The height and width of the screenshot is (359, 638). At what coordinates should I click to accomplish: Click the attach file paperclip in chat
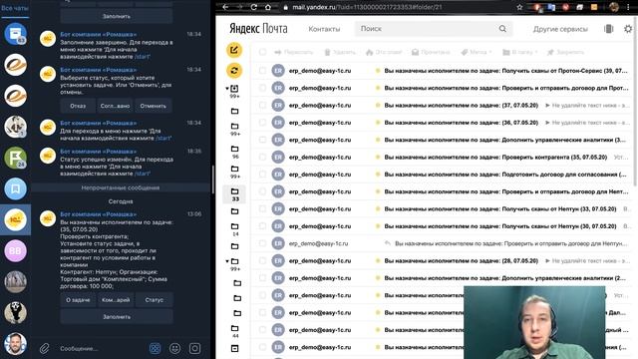pyautogui.click(x=44, y=348)
